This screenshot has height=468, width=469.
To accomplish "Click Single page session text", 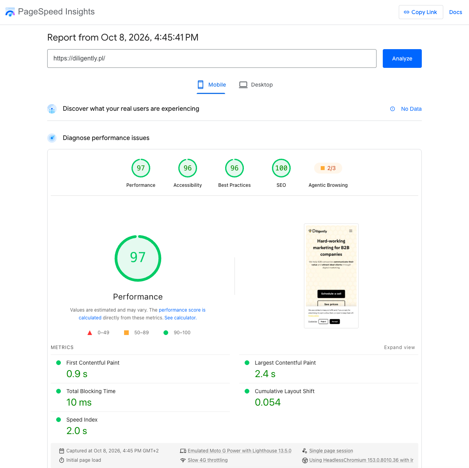I will pyautogui.click(x=331, y=451).
